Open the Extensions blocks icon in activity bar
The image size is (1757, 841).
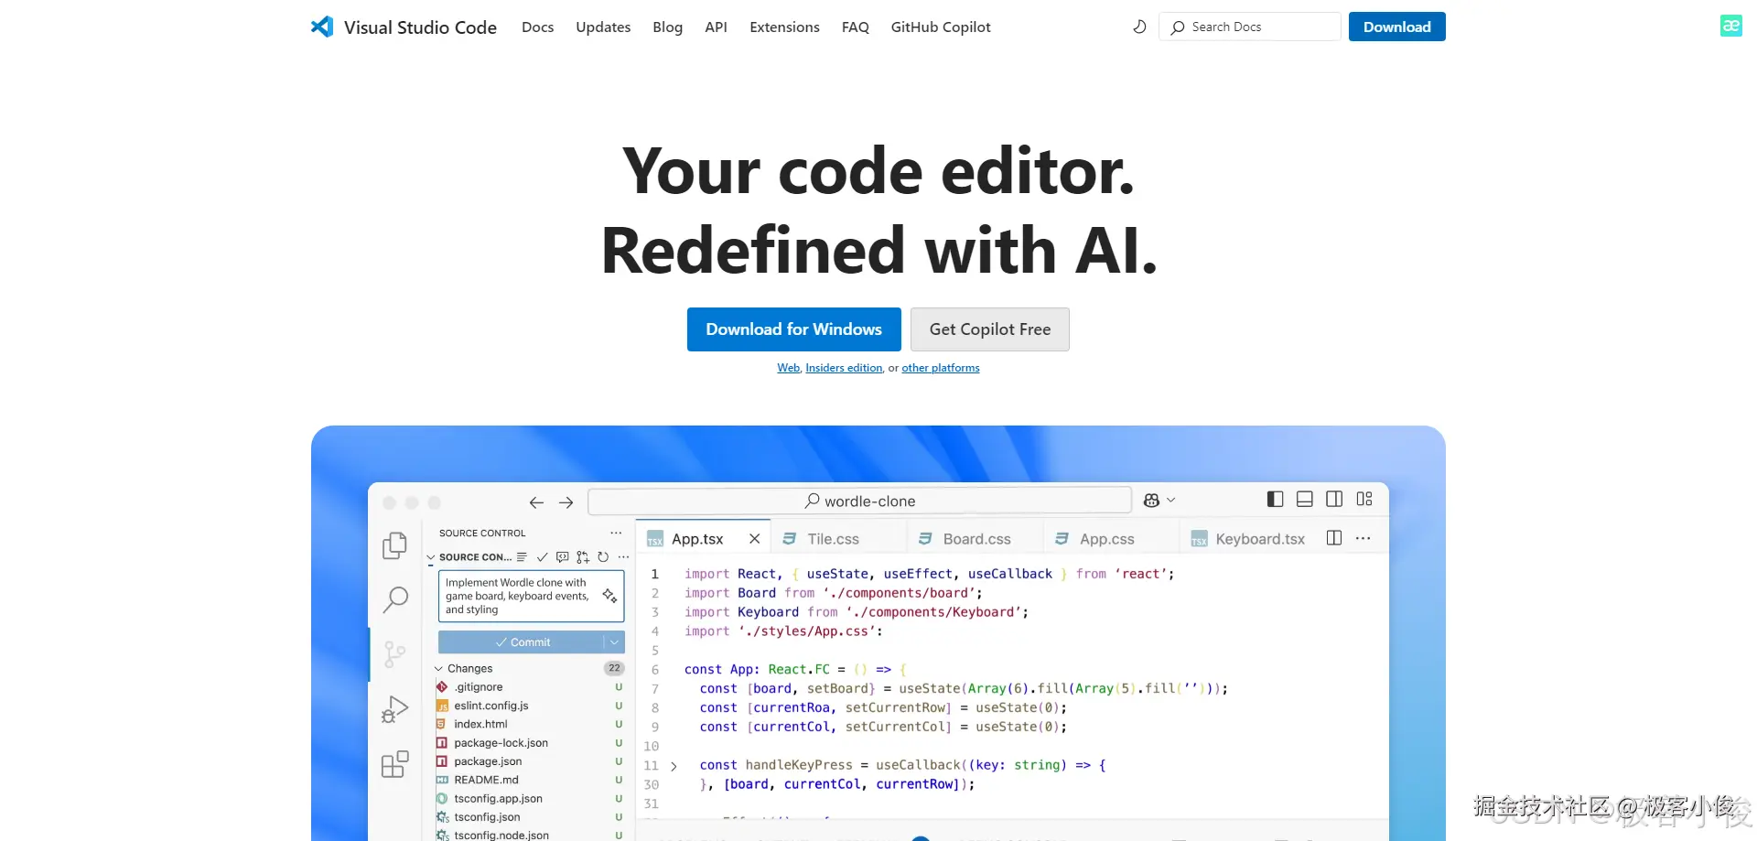tap(394, 764)
